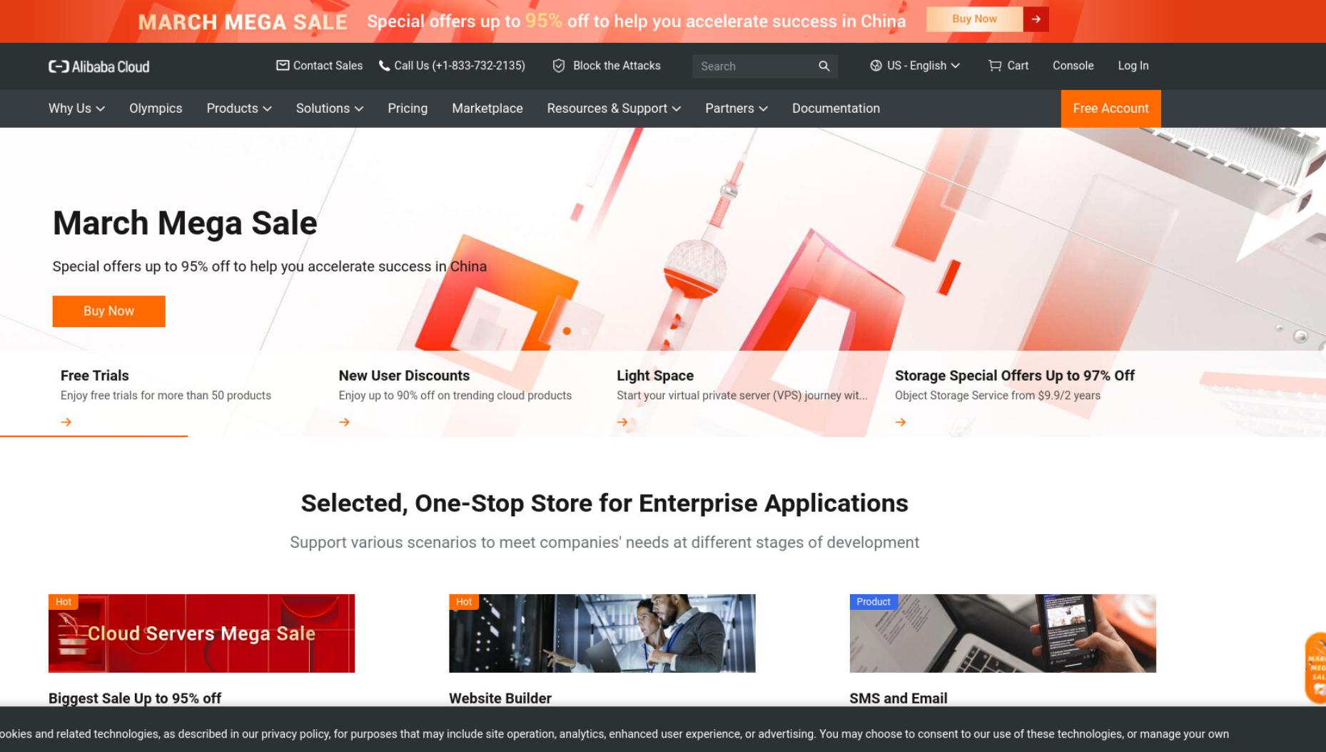The image size is (1326, 752).
Task: Click the shield icon beside Block the Attacks
Action: (559, 66)
